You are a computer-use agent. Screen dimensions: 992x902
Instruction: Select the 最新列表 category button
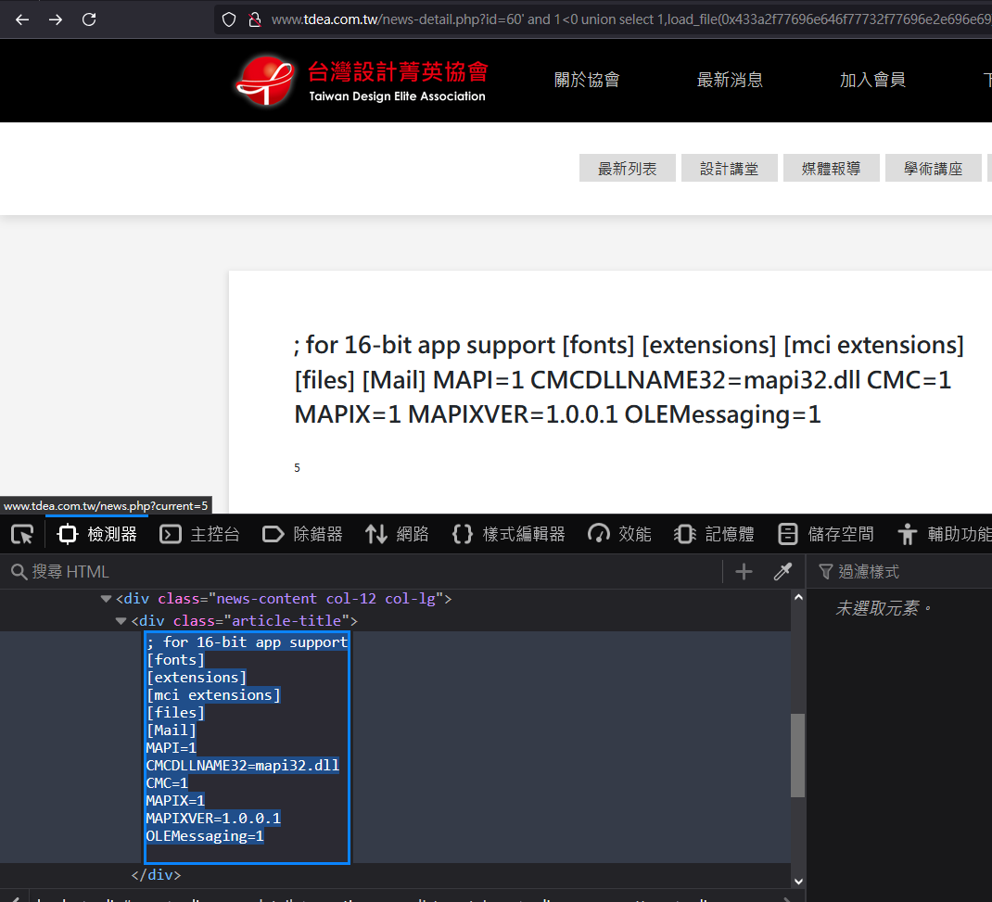click(627, 168)
